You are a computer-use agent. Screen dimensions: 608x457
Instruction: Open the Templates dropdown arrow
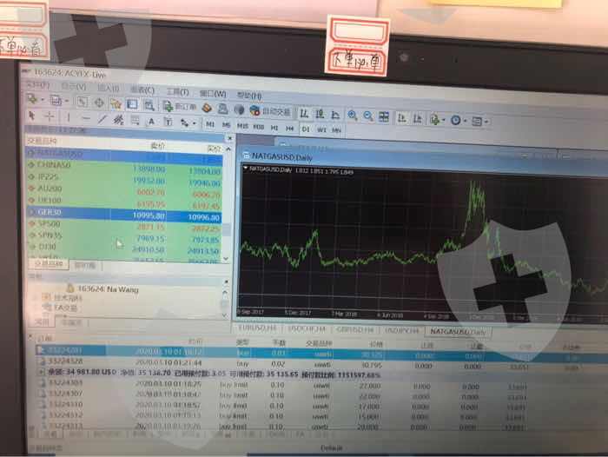coord(486,123)
